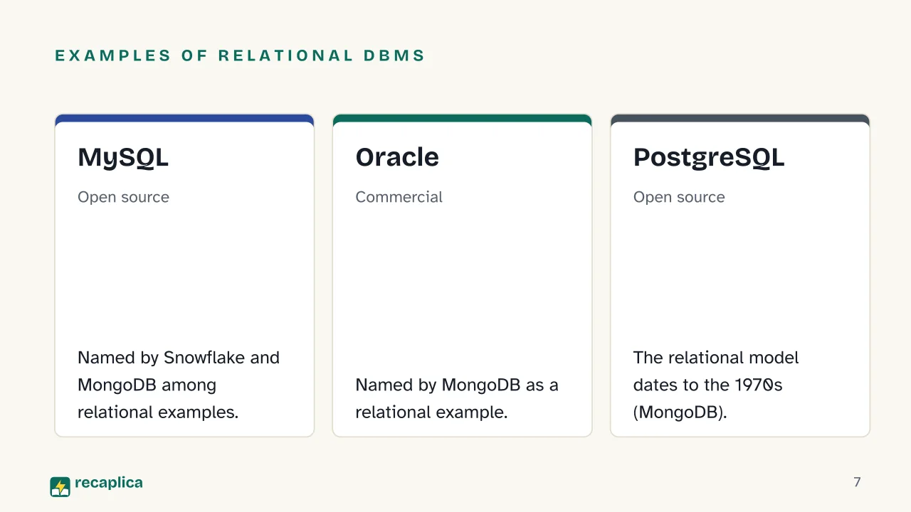Click the PostgreSQL card heading
The width and height of the screenshot is (911, 512).
[709, 158]
